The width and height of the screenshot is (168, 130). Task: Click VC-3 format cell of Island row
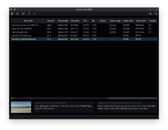[49, 36]
